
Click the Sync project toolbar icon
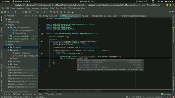point(8,12)
